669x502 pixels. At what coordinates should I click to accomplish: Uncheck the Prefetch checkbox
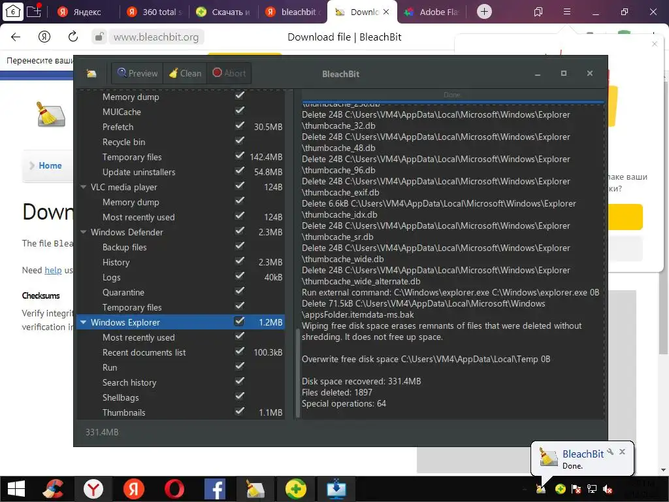point(240,126)
